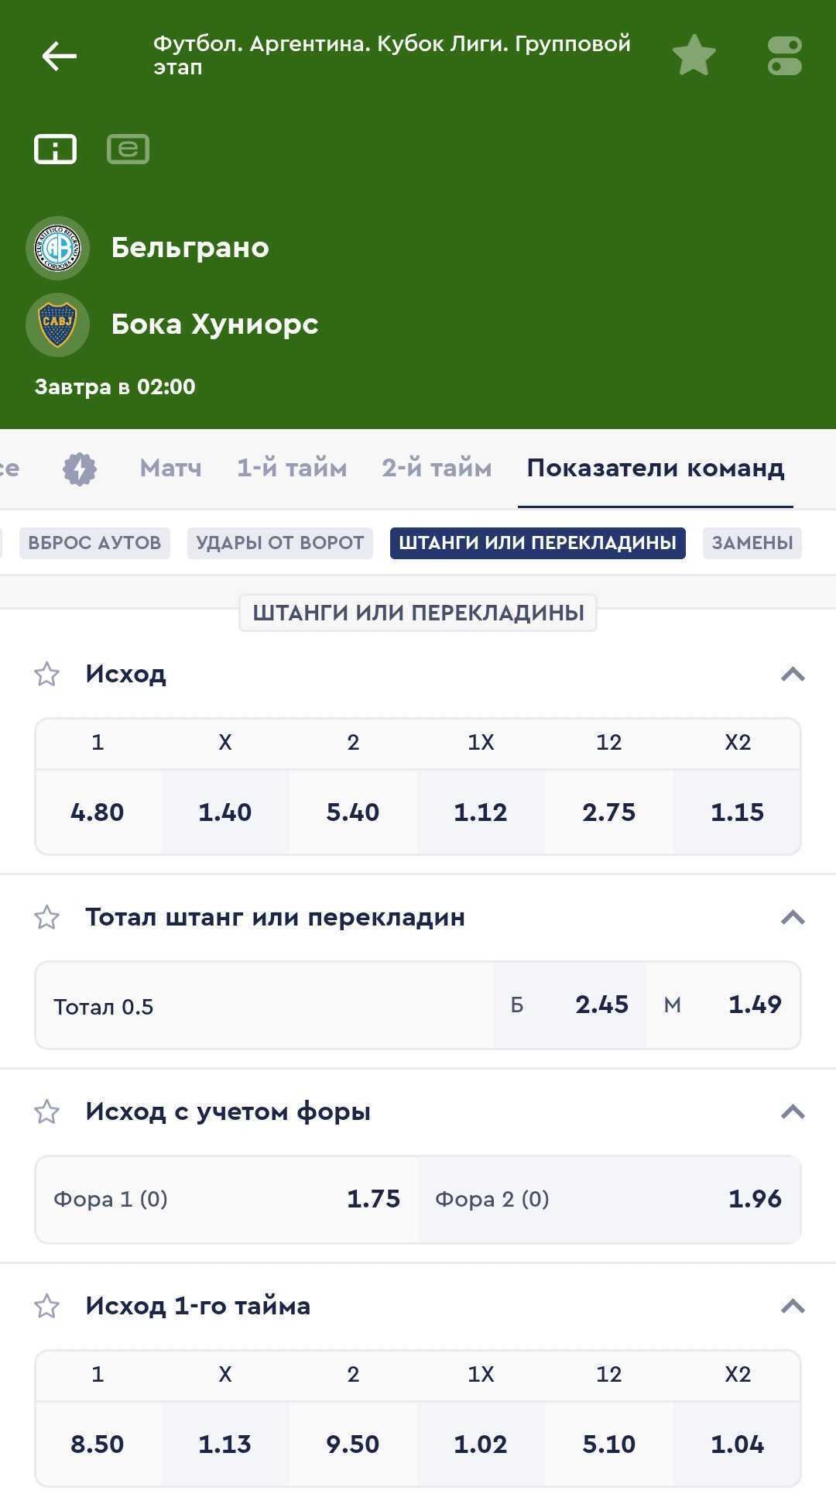836x1501 pixels.
Task: Add match to favorites with header star
Action: coord(694,56)
